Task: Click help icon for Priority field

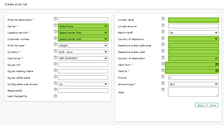Action: pos(163,77)
